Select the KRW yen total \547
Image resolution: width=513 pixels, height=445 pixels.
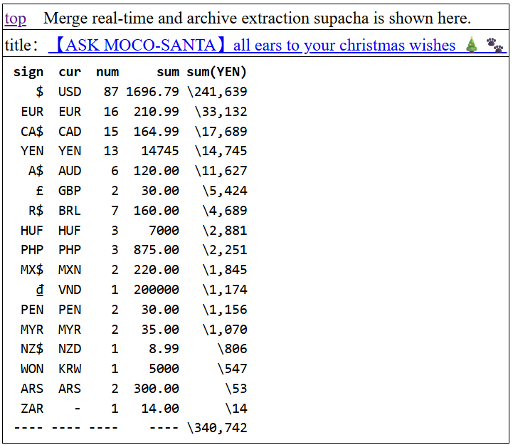tap(232, 369)
